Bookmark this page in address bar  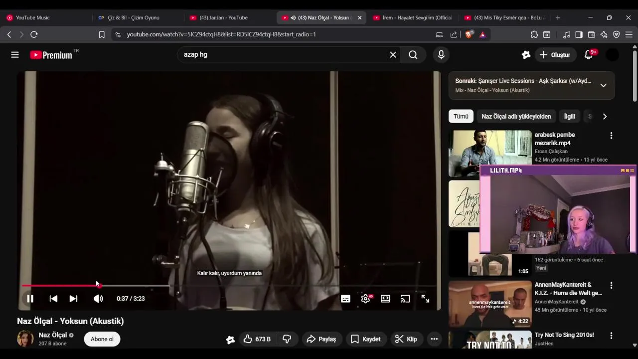click(x=102, y=34)
